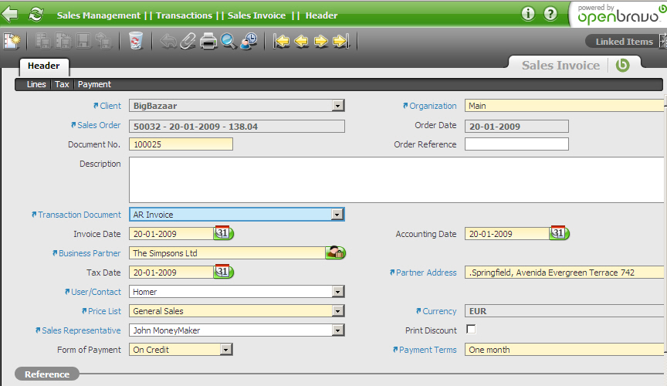This screenshot has height=386, width=667.
Task: Click Openbravo logo next to Sales Invoice
Action: pyautogui.click(x=623, y=65)
